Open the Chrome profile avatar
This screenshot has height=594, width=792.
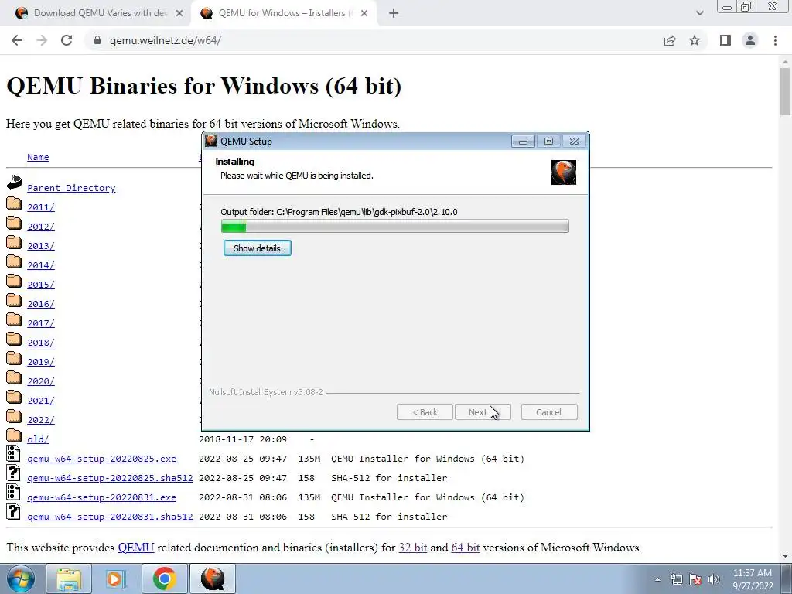(x=750, y=40)
